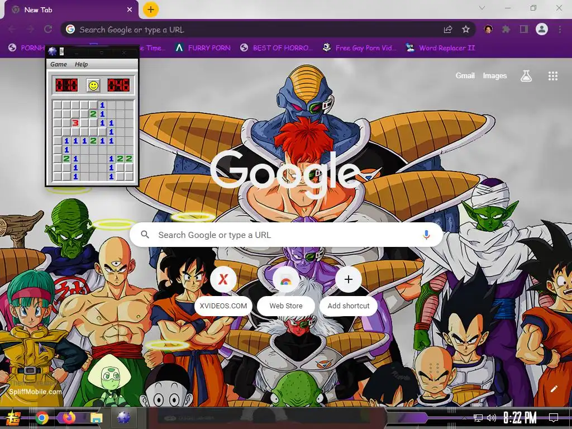The height and width of the screenshot is (429, 572).
Task: Click Add shortcut on the new tab page
Action: [x=349, y=292]
